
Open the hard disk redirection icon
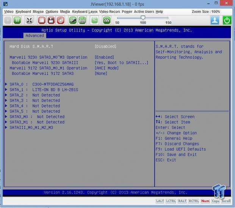coord(42,20)
